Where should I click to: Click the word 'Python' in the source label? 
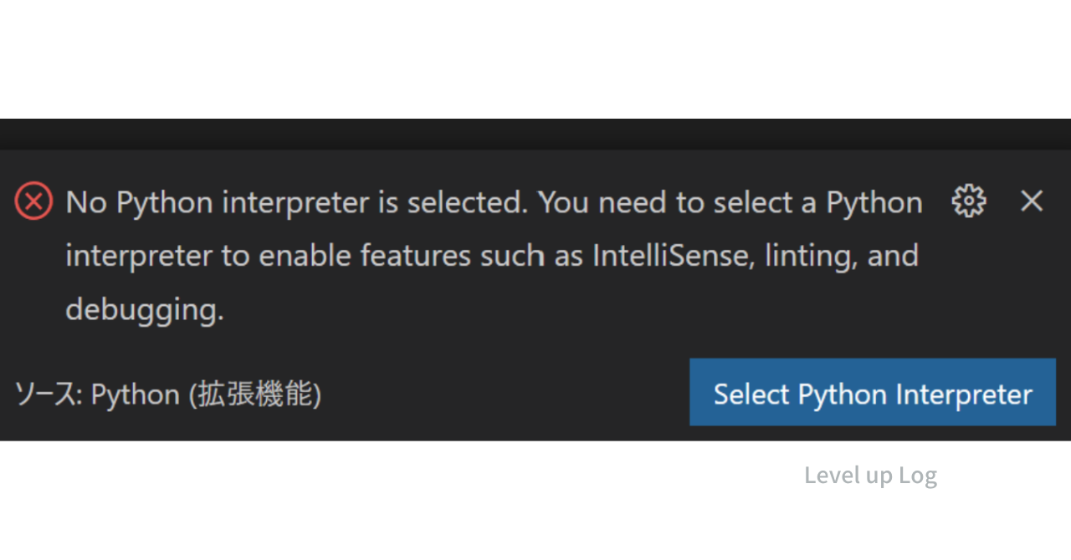click(135, 395)
